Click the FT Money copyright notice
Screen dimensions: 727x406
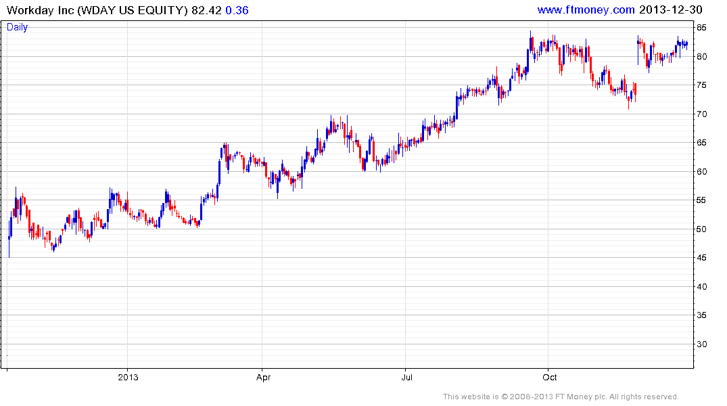point(561,397)
